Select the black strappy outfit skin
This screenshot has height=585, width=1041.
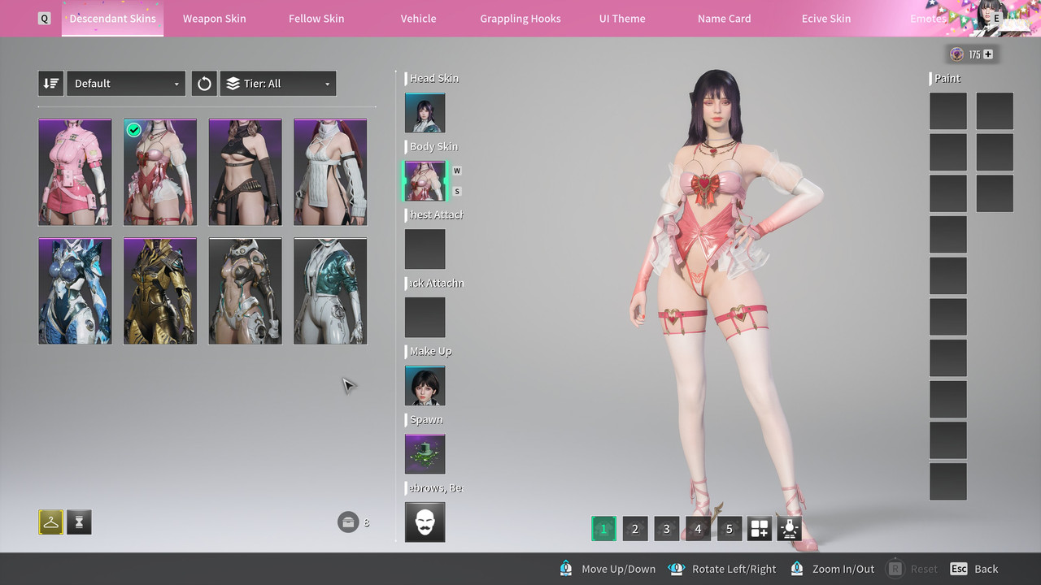point(245,172)
